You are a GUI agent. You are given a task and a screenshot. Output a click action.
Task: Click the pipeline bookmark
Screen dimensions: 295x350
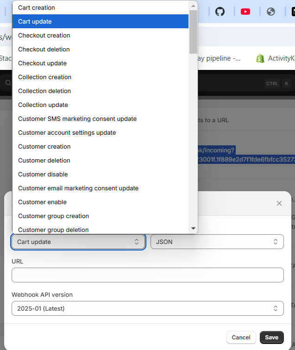(219, 58)
